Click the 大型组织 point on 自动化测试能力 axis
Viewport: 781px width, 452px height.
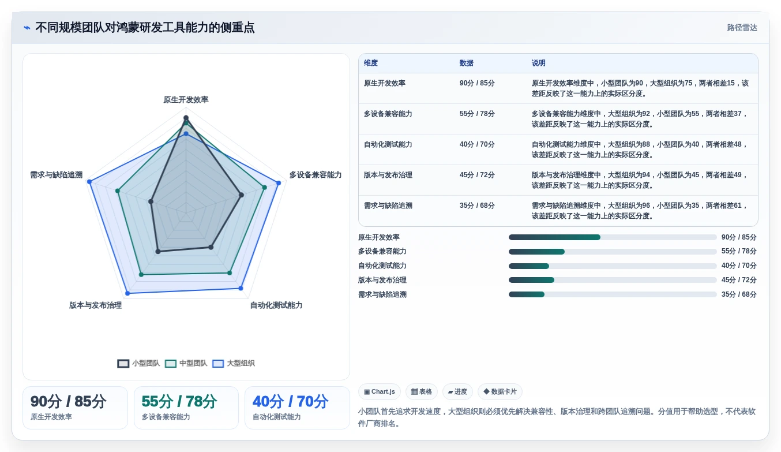241,288
